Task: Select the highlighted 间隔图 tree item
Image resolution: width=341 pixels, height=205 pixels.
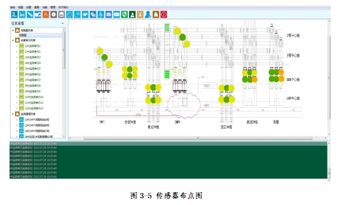Action: point(40,35)
